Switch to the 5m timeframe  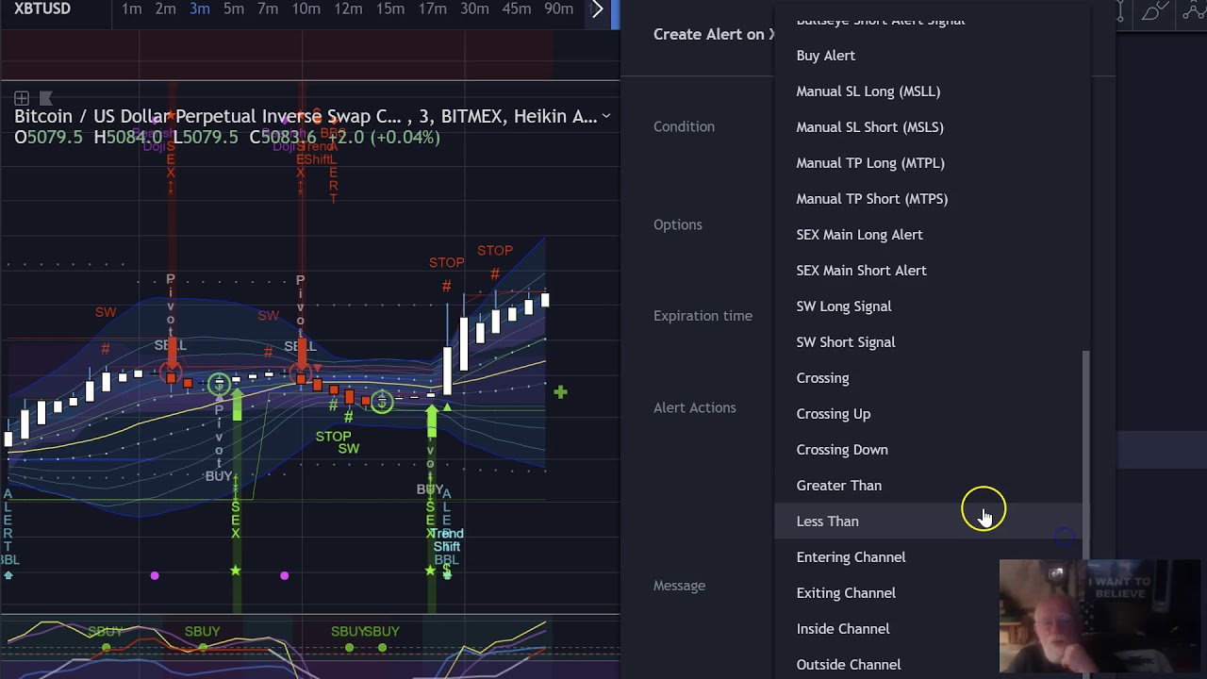(x=234, y=9)
